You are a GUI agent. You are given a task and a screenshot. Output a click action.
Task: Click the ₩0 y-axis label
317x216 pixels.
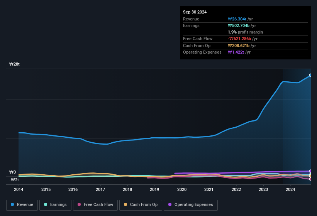click(x=12, y=172)
